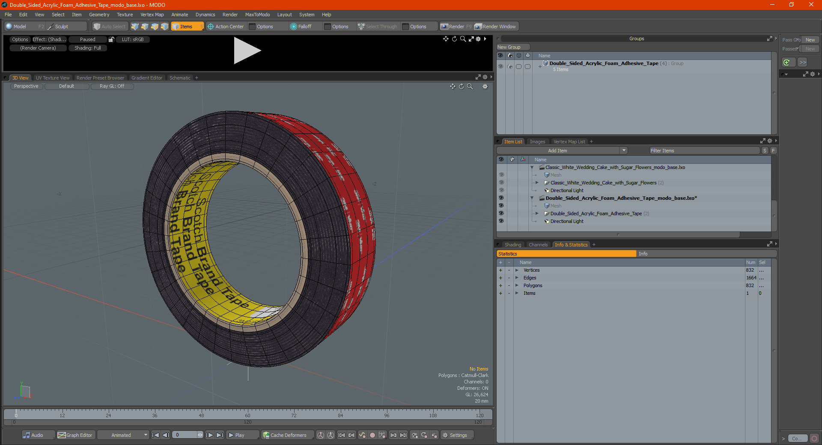Switch to the UV Texture View tab
This screenshot has width=822, height=445.
pyautogui.click(x=53, y=78)
